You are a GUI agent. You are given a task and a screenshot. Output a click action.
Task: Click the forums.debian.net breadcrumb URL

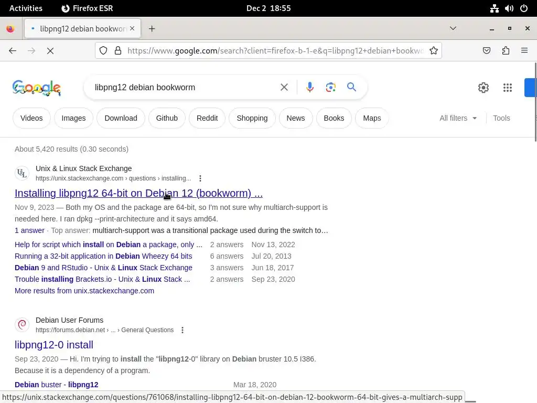tap(104, 330)
